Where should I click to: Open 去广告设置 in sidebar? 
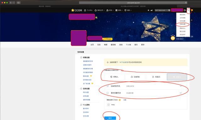tap(87, 84)
